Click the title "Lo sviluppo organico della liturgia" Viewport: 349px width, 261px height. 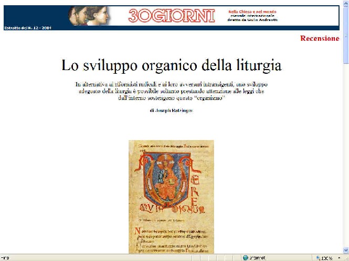pos(172,66)
